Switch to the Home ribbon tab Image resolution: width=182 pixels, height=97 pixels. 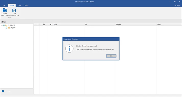point(12,5)
